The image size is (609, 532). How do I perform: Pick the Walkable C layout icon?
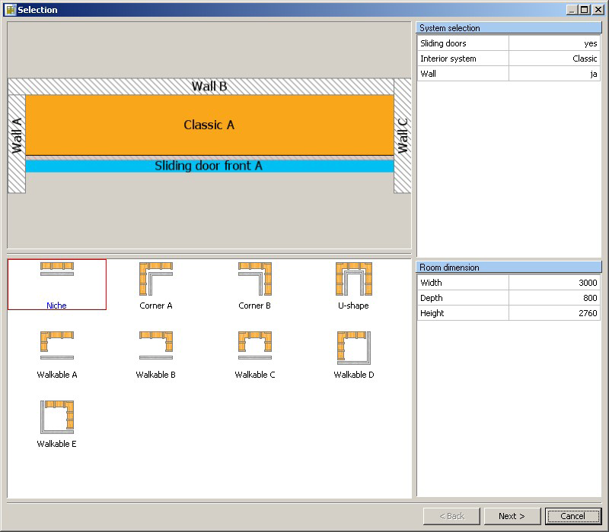pos(255,347)
